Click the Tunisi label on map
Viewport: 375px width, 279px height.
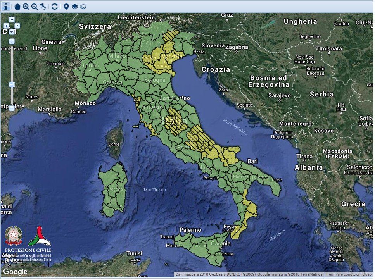134,253
